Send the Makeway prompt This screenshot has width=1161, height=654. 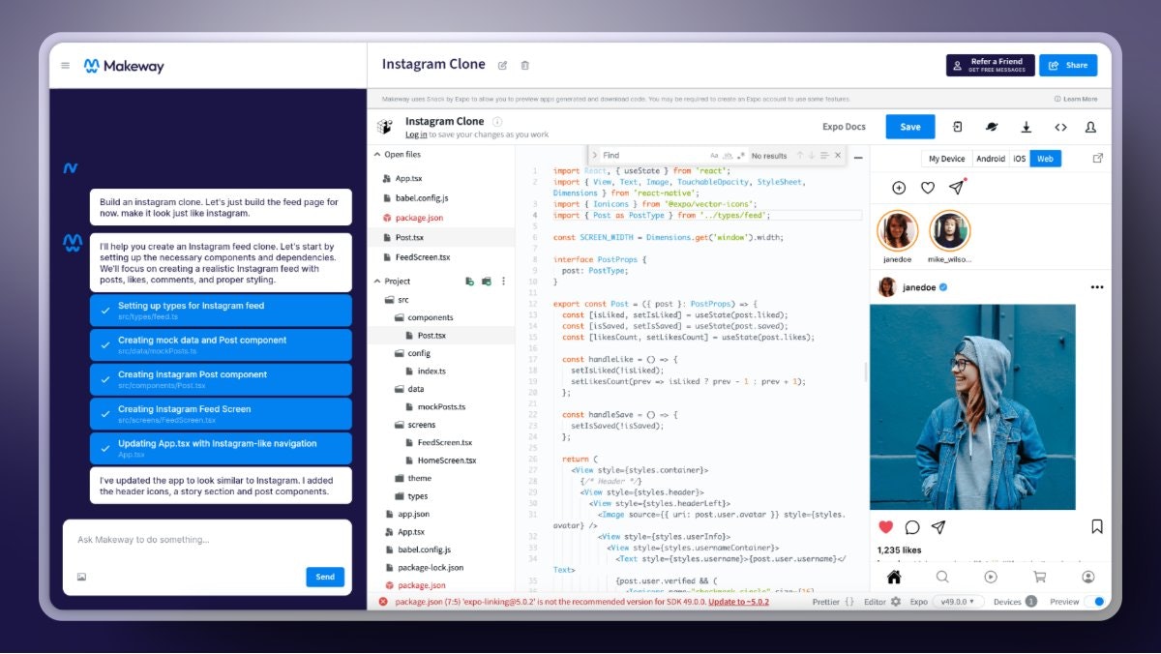click(x=325, y=577)
